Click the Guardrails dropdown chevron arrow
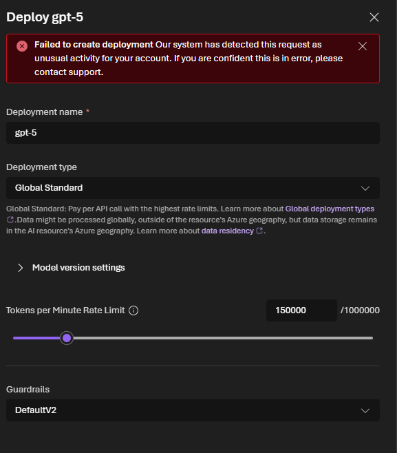The height and width of the screenshot is (453, 397). coord(365,411)
